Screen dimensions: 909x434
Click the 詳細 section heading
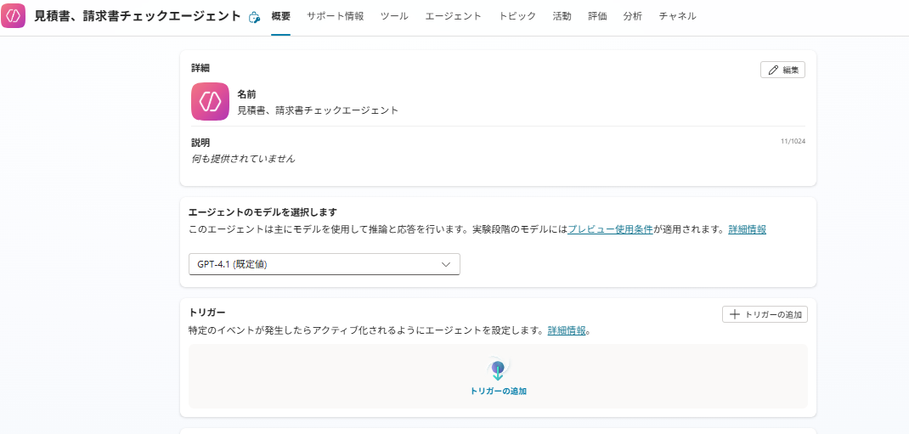200,68
